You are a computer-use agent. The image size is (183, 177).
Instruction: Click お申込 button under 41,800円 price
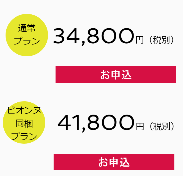pos(114,162)
